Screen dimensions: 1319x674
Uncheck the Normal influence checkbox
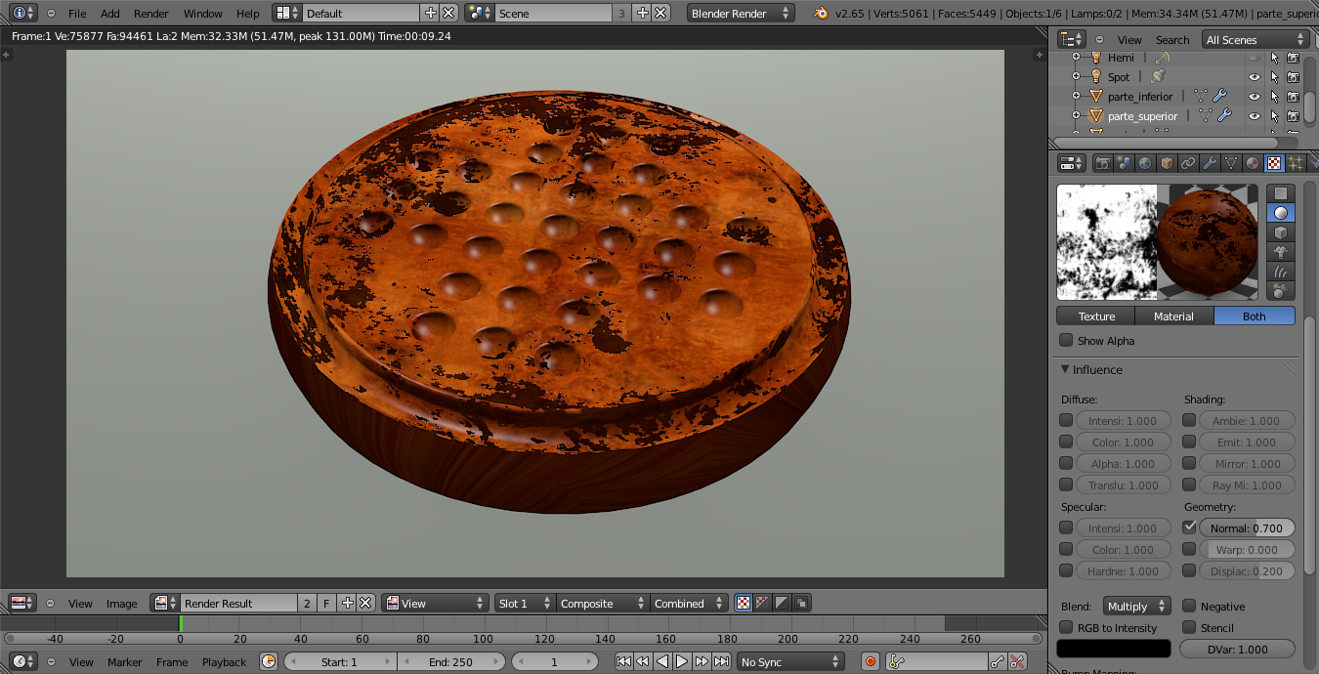[1189, 527]
